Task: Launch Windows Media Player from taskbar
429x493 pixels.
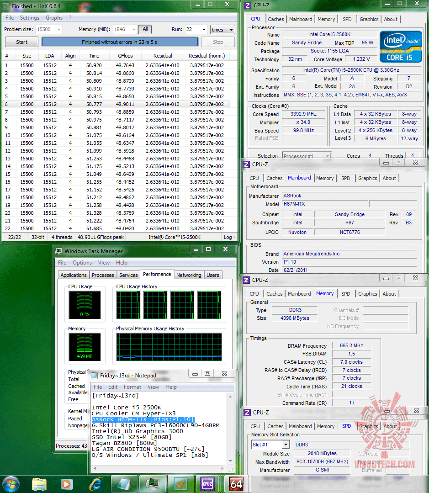Action: 67,484
